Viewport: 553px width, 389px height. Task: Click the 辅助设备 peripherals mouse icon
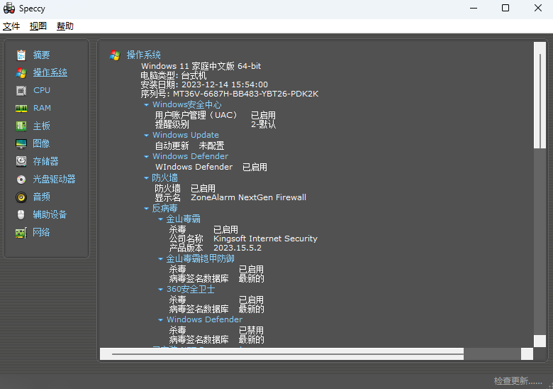click(21, 214)
